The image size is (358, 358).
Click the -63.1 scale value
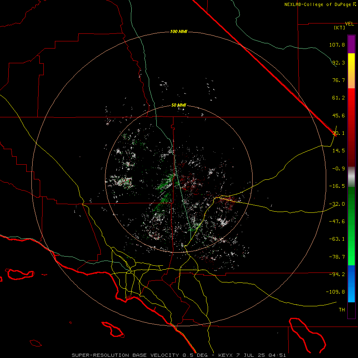click(337, 239)
